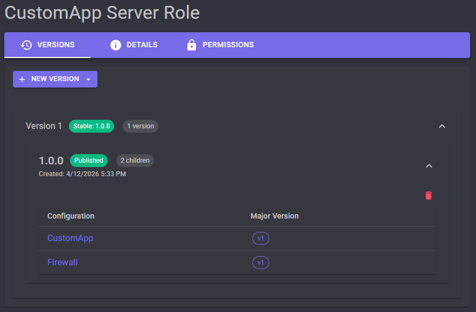
Task: Click the v1 badge beside CustomApp
Action: tap(261, 238)
